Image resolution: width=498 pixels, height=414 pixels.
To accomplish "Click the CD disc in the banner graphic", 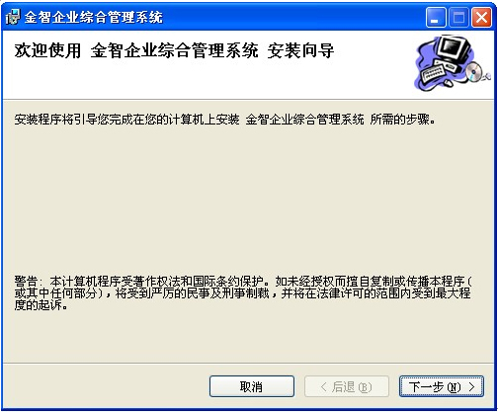I will point(474,72).
